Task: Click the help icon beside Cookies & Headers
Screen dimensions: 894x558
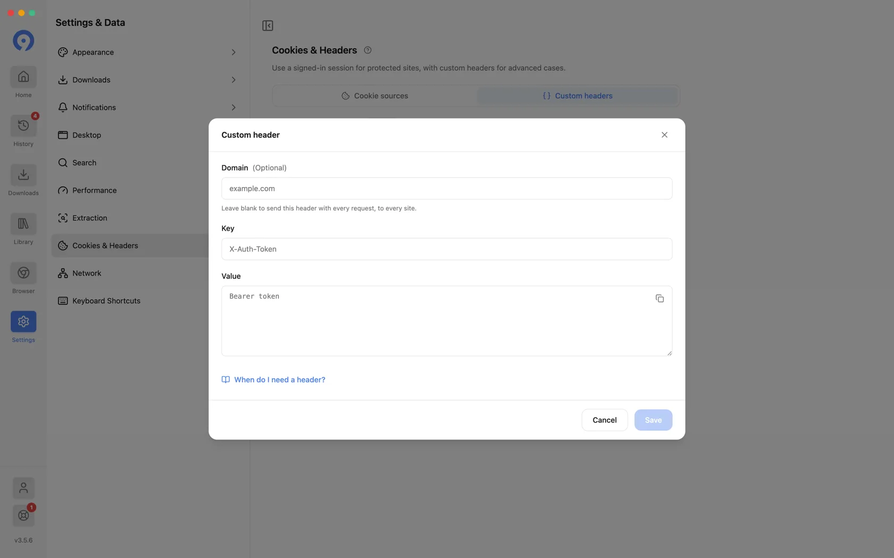Action: (368, 50)
